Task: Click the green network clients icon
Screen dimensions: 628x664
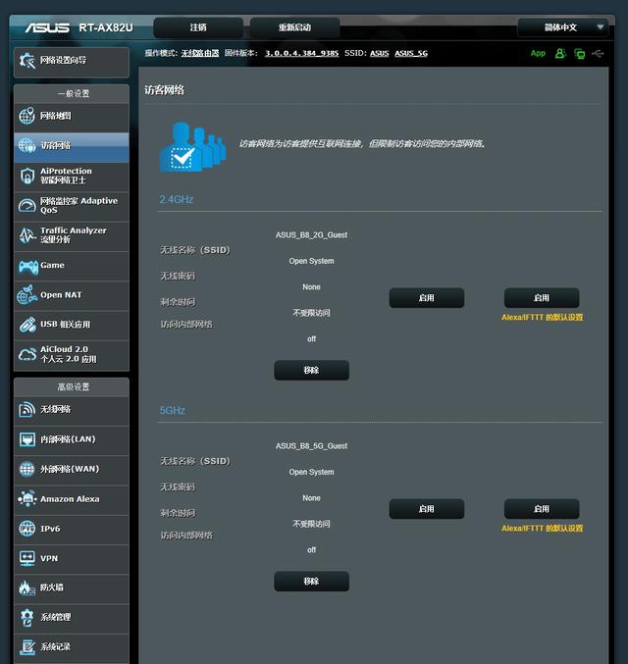Action: [x=579, y=53]
